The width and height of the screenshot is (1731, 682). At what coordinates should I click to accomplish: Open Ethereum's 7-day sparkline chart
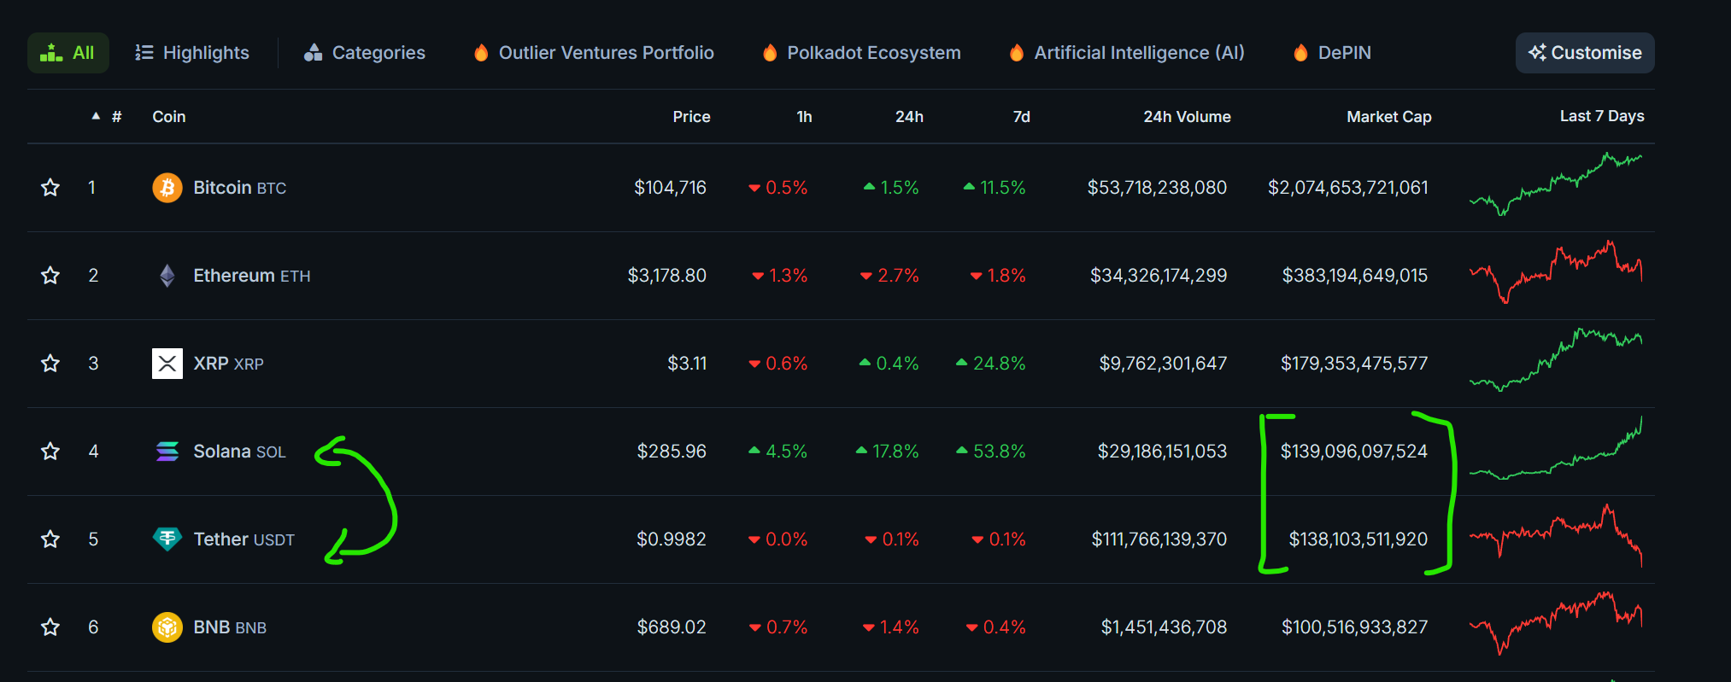(x=1556, y=272)
